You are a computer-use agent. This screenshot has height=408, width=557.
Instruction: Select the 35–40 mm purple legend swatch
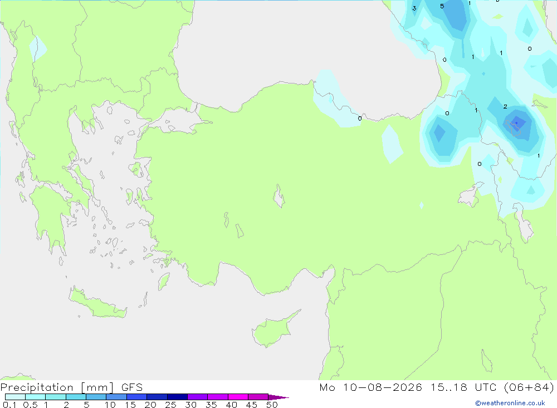click(x=218, y=397)
